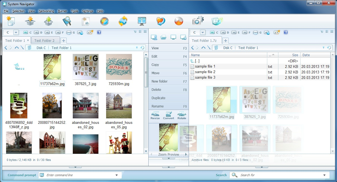337x182 pixels.
Task: Click the Copy F5 button
Action: pyautogui.click(x=169, y=65)
